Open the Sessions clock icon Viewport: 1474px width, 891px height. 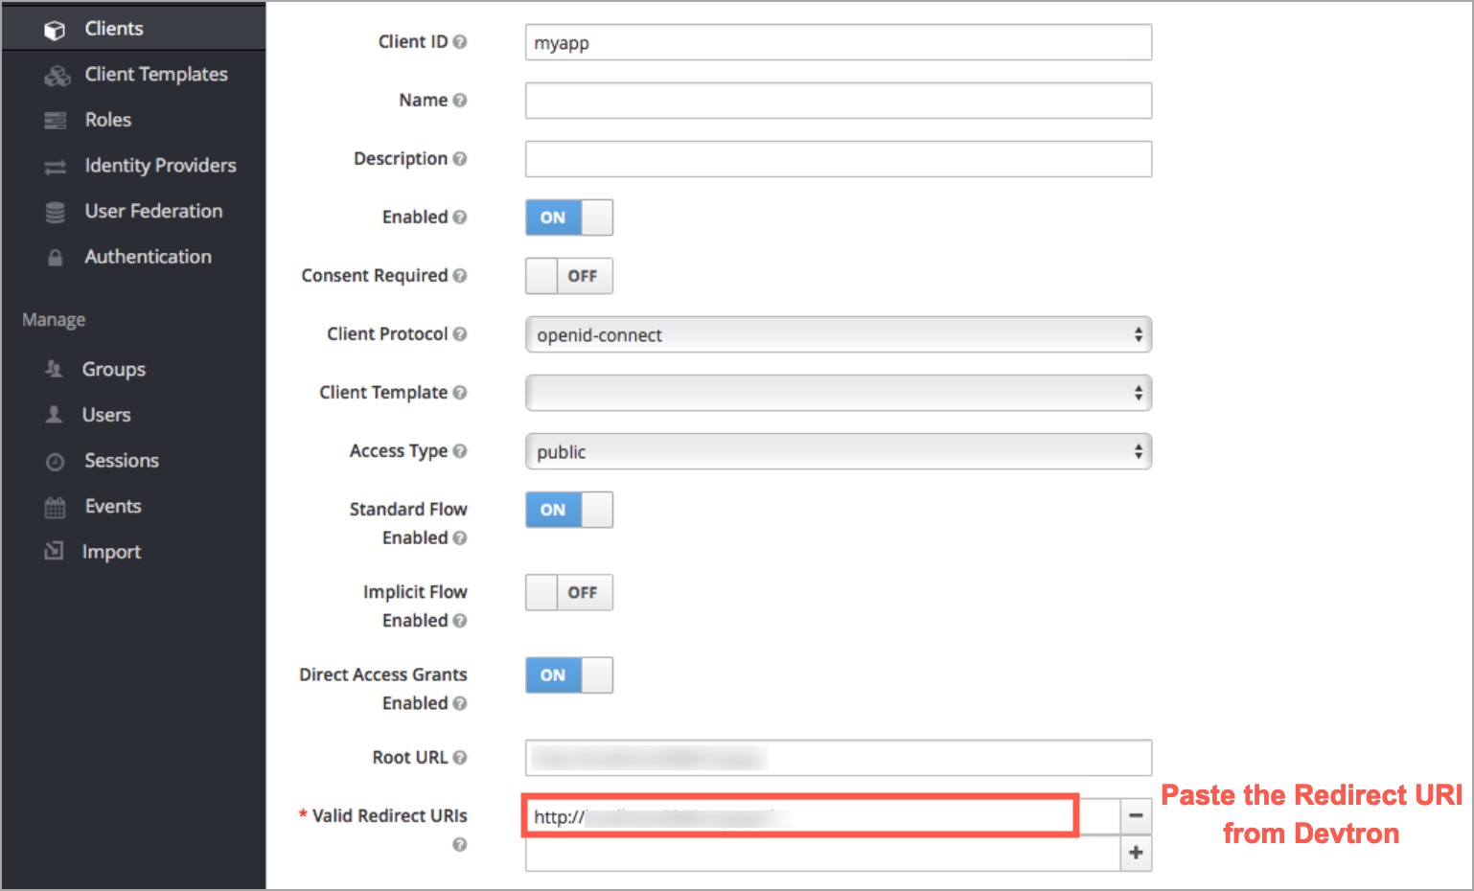[x=55, y=461]
